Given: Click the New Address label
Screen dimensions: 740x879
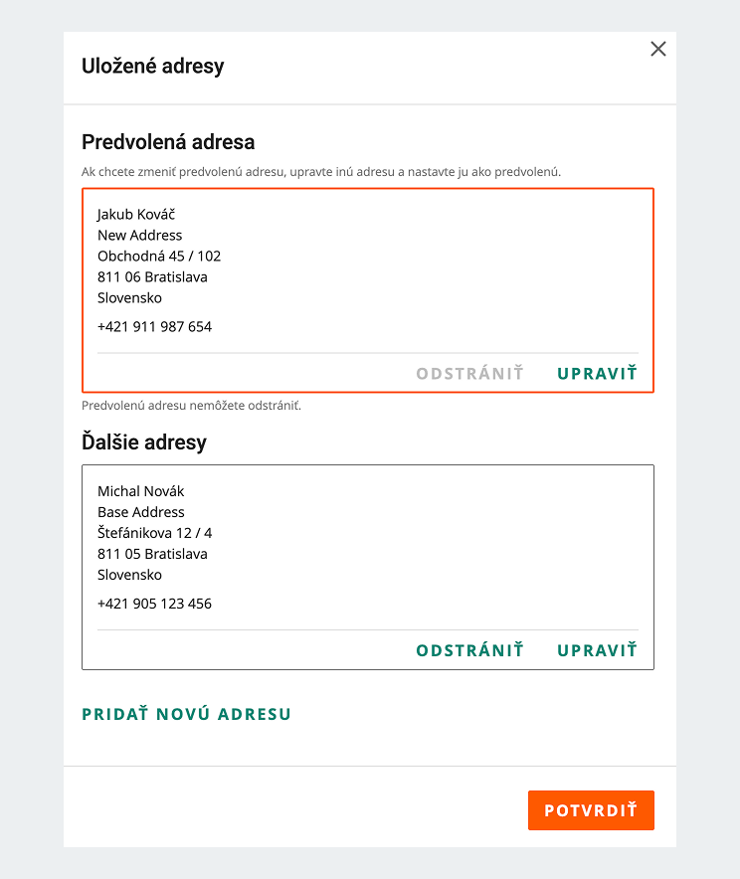Looking at the screenshot, I should tap(139, 235).
